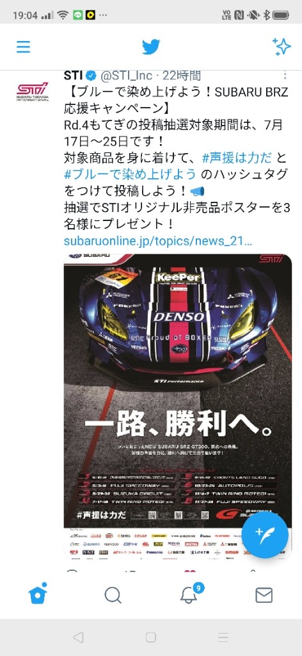View the BRZ race poster image
The height and width of the screenshot is (656, 302).
(x=178, y=406)
